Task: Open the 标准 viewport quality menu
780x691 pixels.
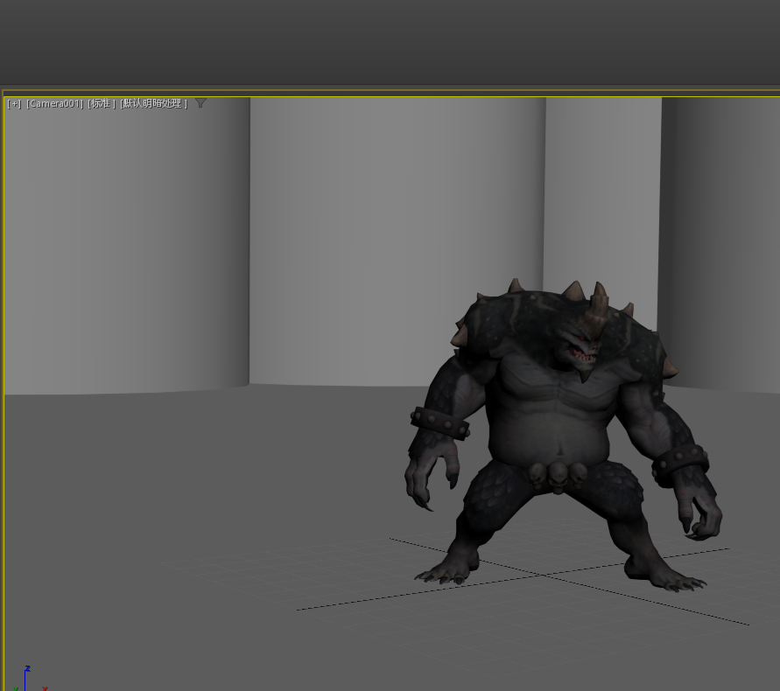Action: click(x=102, y=104)
